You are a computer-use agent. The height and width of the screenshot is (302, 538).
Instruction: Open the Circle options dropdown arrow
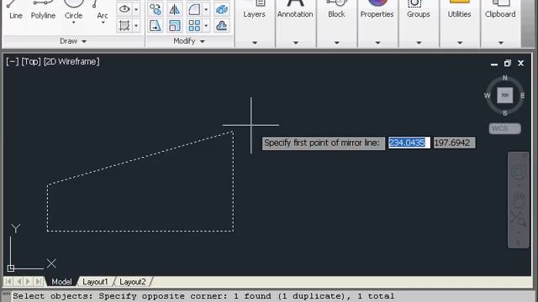[73, 23]
